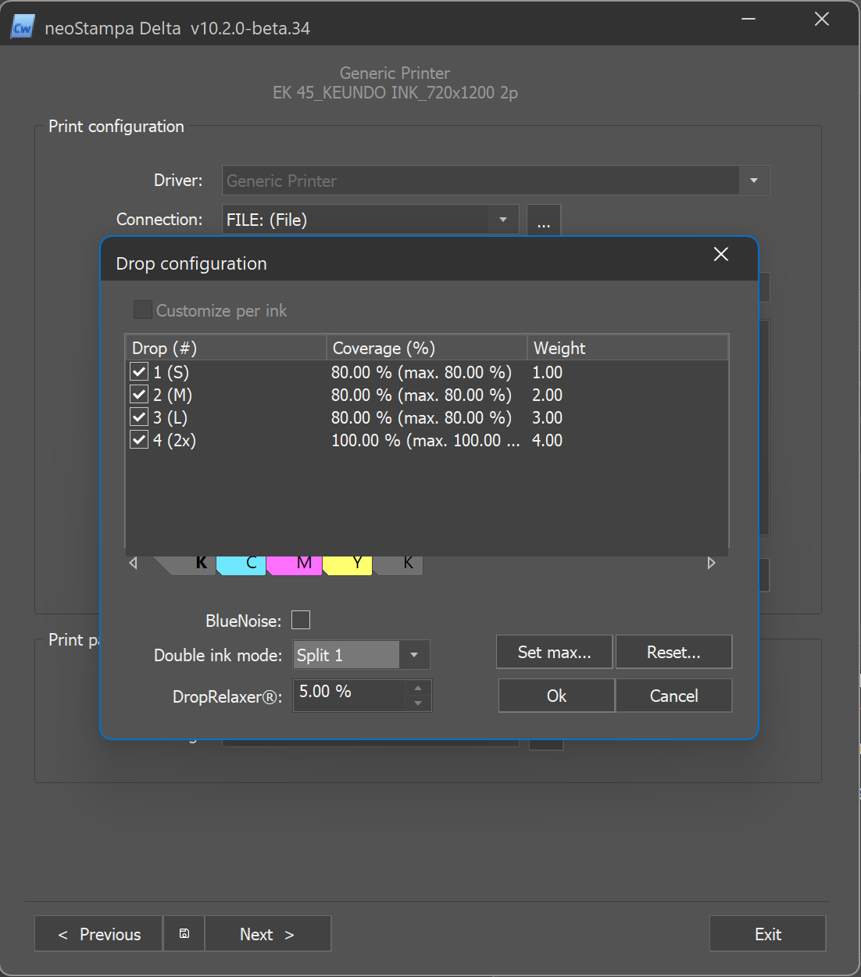Click the Exit button

[768, 933]
